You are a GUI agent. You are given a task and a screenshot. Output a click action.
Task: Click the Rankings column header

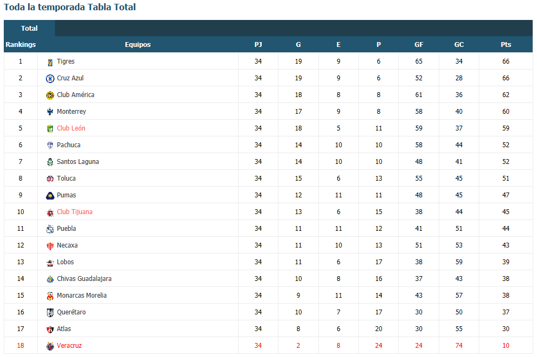pyautogui.click(x=21, y=45)
